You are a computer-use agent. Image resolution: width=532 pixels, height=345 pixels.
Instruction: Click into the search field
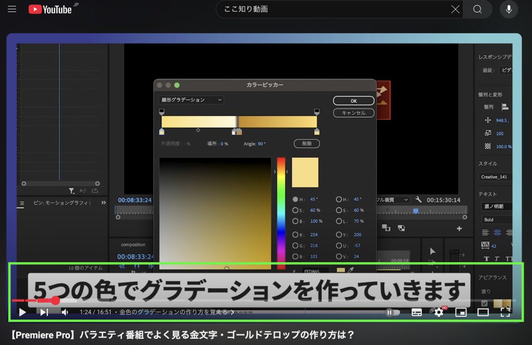coord(332,9)
